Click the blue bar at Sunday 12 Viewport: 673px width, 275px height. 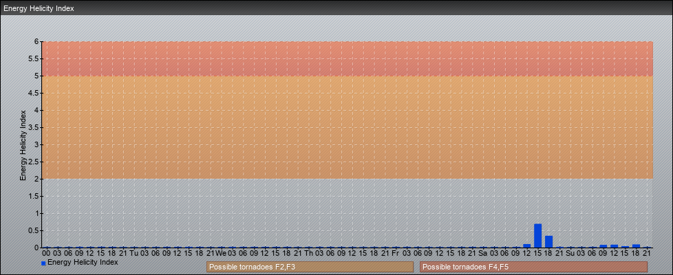click(x=615, y=246)
